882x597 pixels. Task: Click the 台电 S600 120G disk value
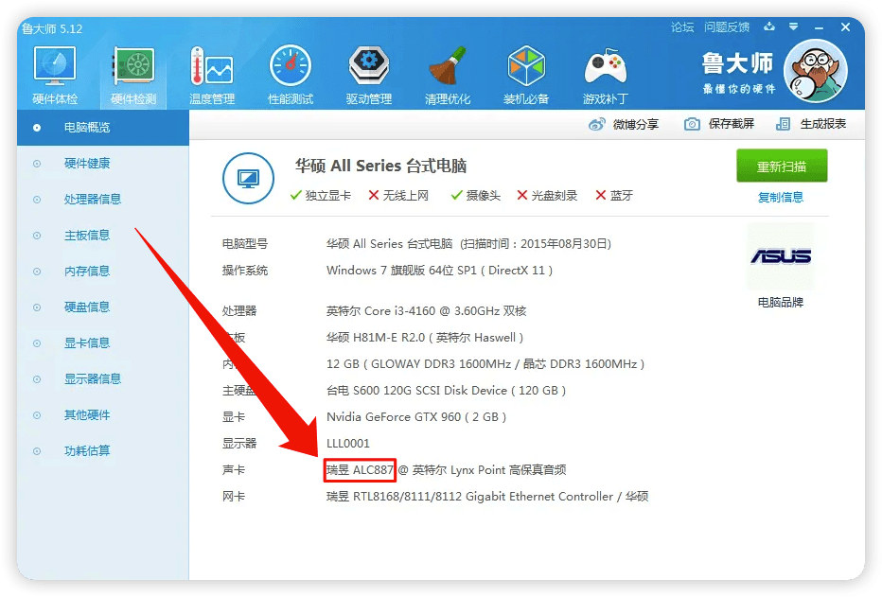point(446,390)
